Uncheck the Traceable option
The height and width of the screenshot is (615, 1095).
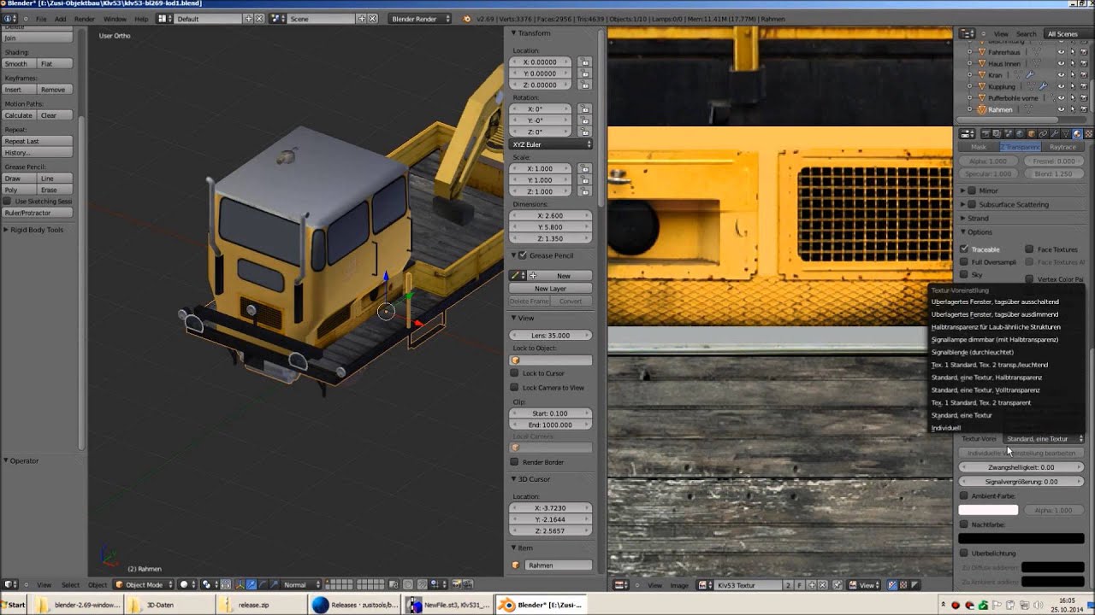click(x=964, y=249)
